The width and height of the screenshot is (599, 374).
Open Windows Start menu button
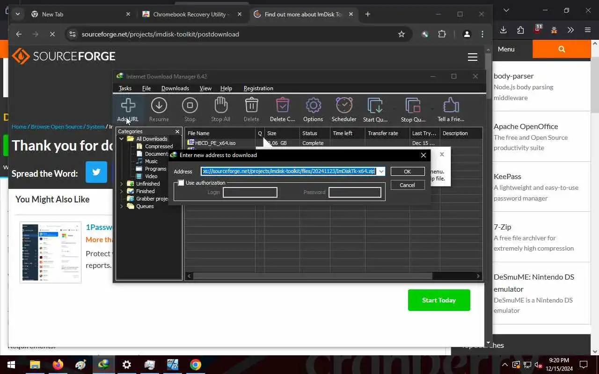11,365
